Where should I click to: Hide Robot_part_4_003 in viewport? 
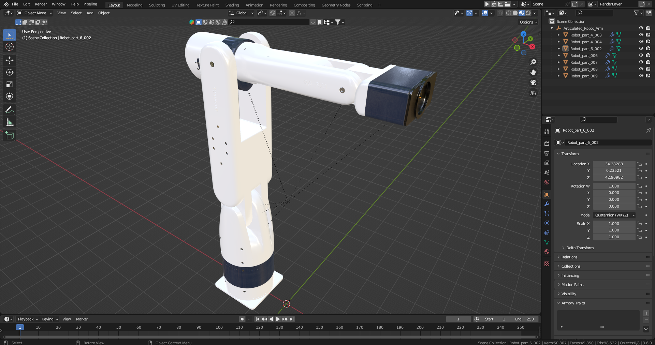pos(641,35)
